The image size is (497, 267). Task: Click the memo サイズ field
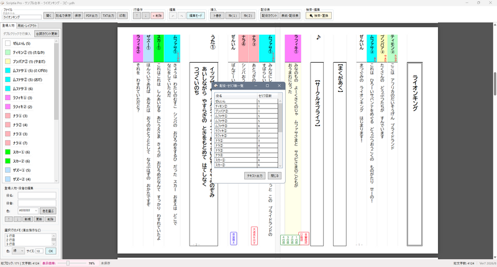pyautogui.click(x=39, y=251)
